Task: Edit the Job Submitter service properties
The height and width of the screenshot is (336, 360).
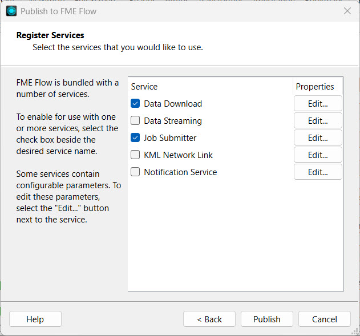Action: coord(318,138)
